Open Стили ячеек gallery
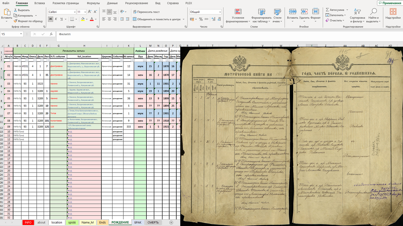This screenshot has height=226, width=403. tap(277, 15)
